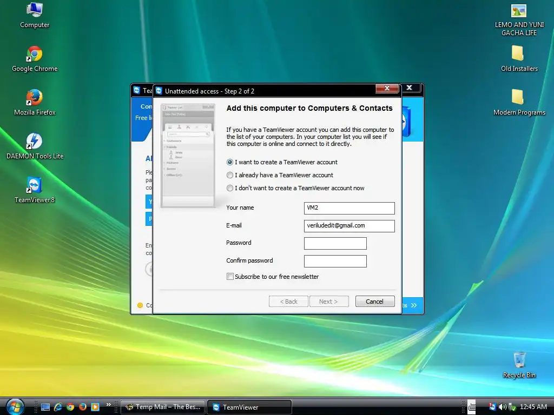The image size is (554, 415).
Task: Launch Chrome from quick launch bar
Action: point(70,407)
